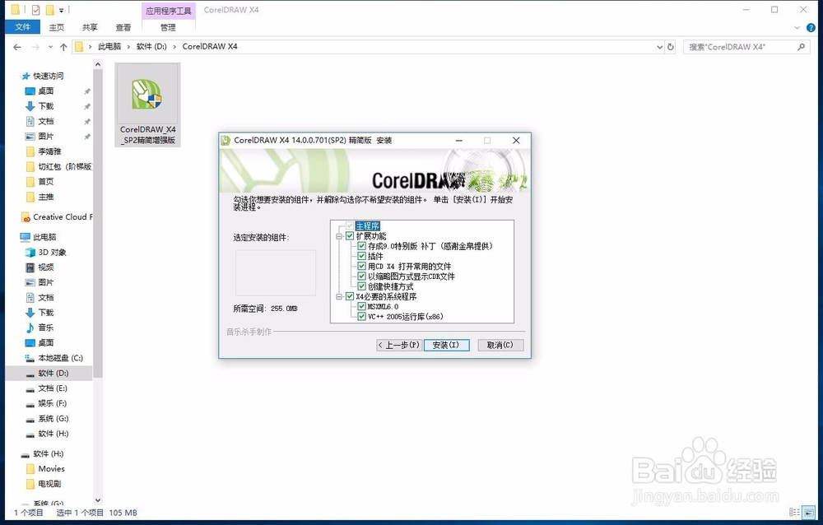
Task: Open the 文件 menu
Action: tap(22, 27)
